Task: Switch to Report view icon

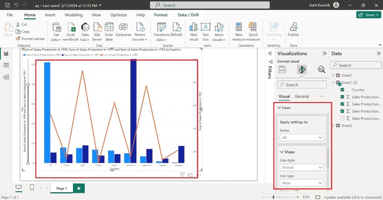Action: [6, 54]
